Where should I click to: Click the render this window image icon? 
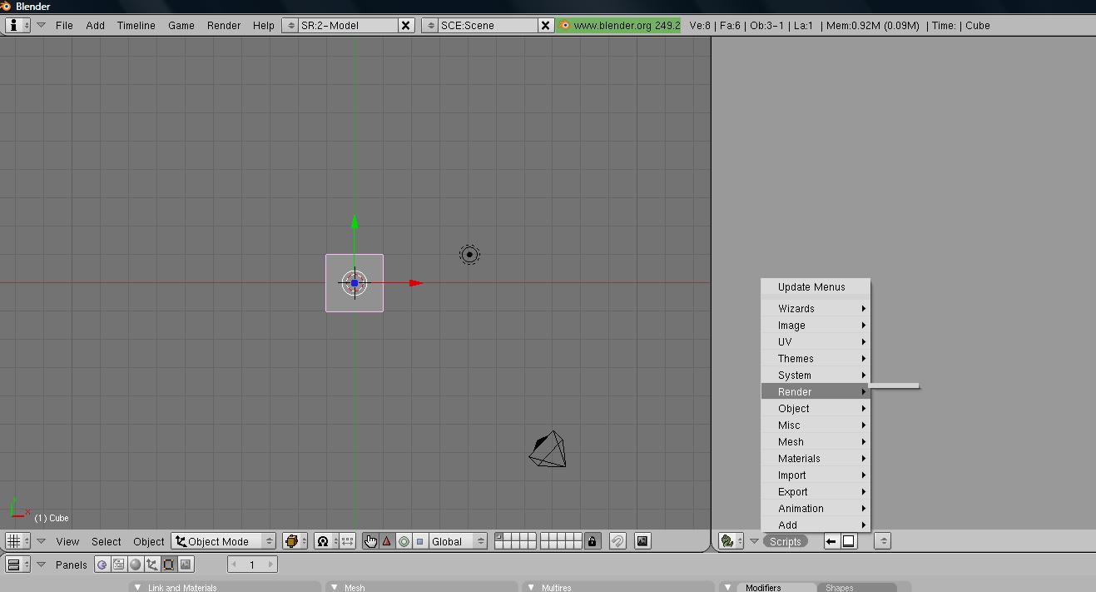[x=642, y=541]
